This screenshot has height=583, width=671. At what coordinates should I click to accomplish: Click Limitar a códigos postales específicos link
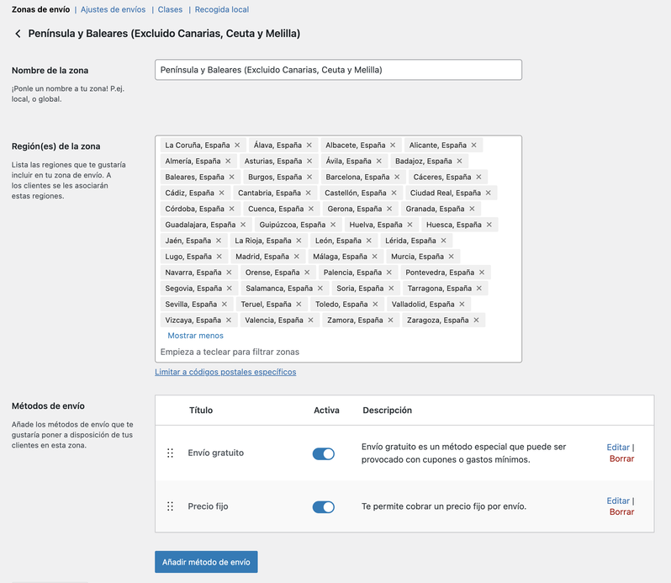click(x=225, y=372)
